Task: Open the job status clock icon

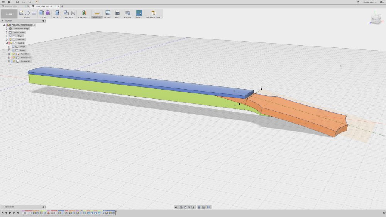Action: (x=358, y=2)
